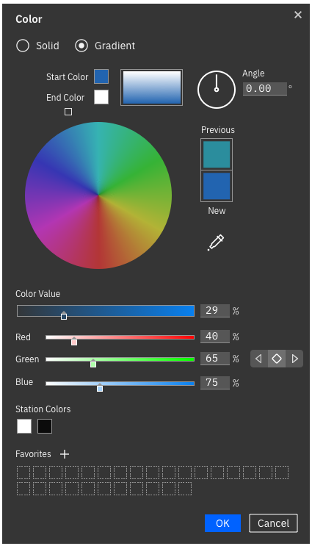
Task: Click the Red slider handle
Action: pos(74,342)
